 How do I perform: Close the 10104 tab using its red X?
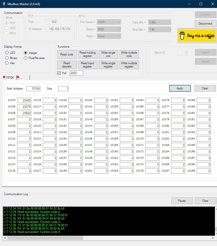pyautogui.click(x=4, y=77)
